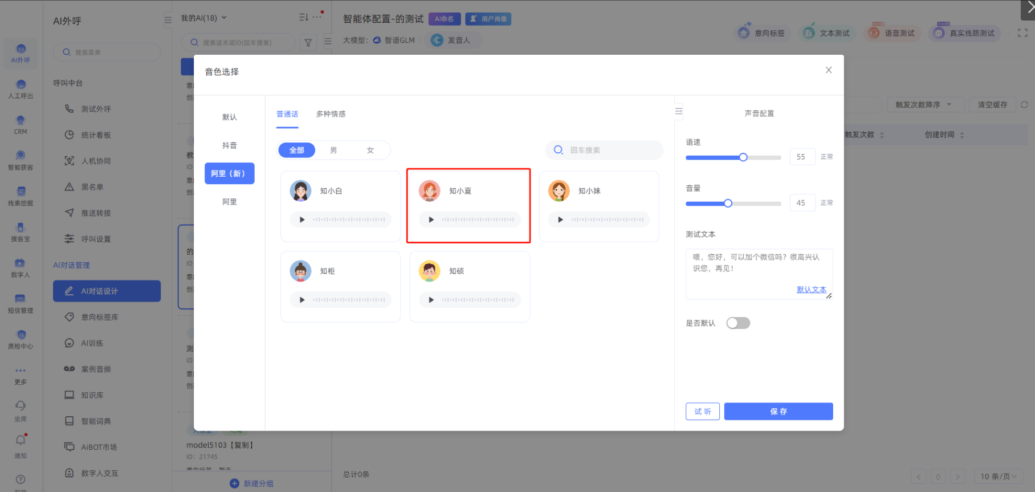Select the 知小妹 voice avatar
Viewport: 1035px width, 492px height.
(x=559, y=191)
